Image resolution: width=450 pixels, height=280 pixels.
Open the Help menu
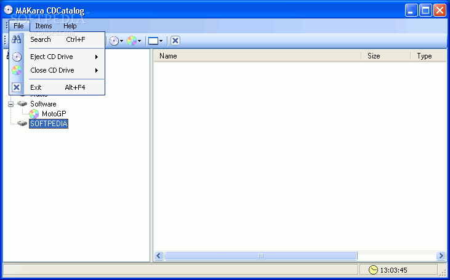[x=70, y=26]
